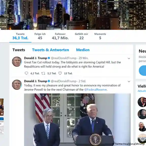Like the Great Tax Cut rollout tweet

[60, 73]
